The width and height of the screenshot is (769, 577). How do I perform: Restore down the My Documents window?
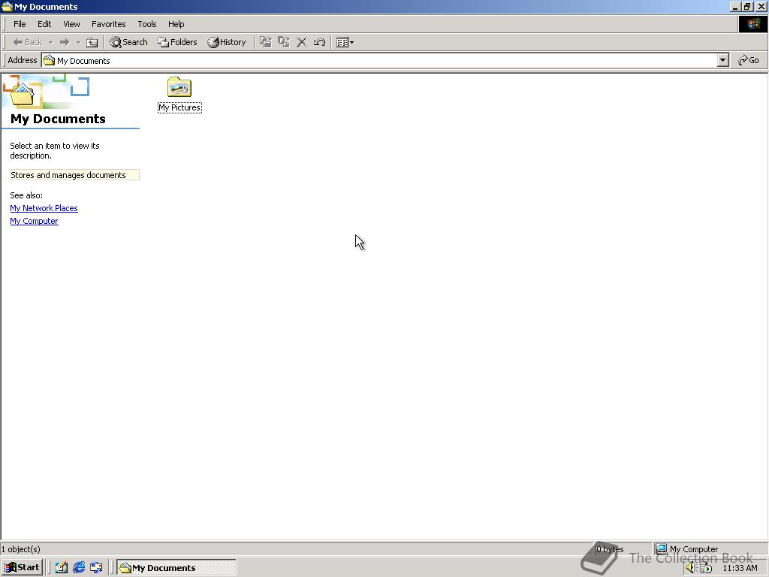click(x=747, y=6)
